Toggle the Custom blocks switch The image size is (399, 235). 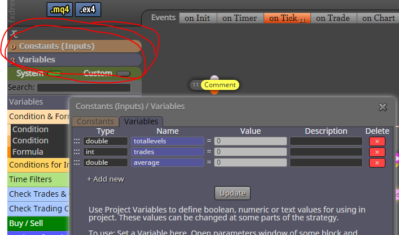point(123,74)
